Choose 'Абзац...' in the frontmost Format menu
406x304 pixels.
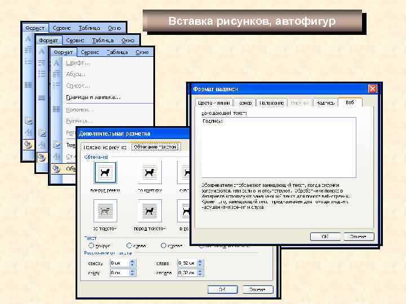tap(76, 74)
